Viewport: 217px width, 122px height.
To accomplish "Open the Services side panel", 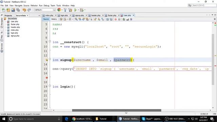I will coord(2,48).
